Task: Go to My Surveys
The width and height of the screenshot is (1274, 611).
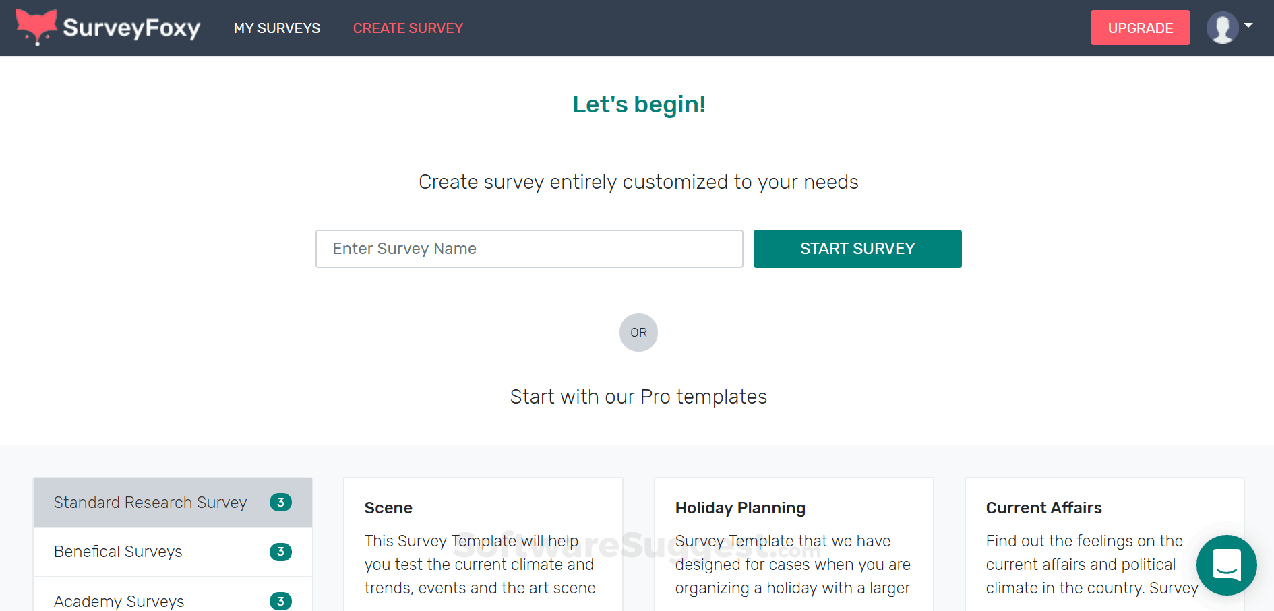Action: coord(277,28)
